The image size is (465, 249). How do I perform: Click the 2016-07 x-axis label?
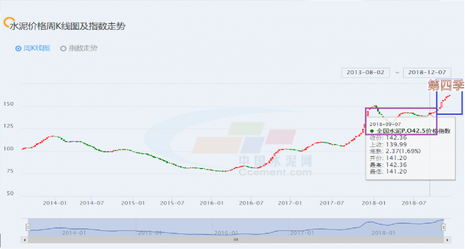point(251,203)
